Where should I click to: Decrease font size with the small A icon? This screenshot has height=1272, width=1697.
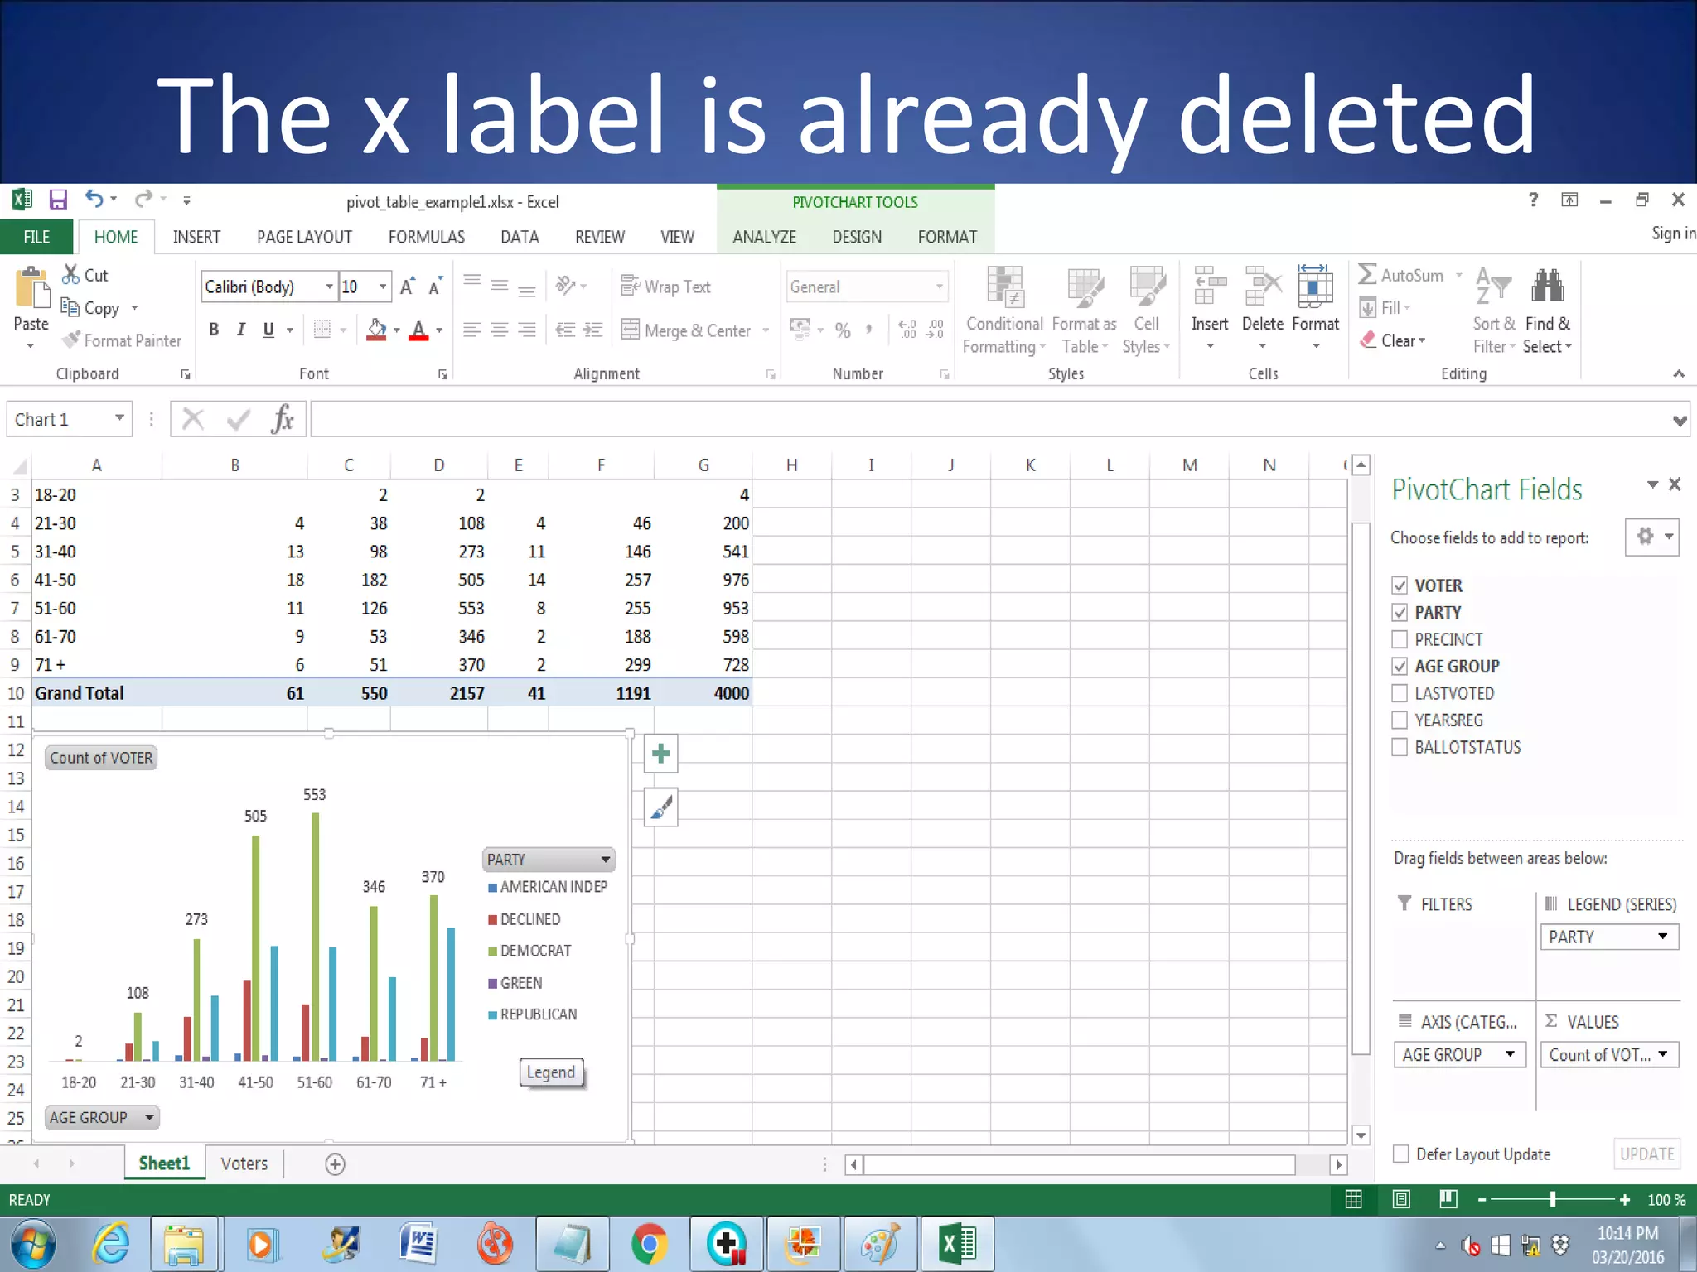coord(435,287)
